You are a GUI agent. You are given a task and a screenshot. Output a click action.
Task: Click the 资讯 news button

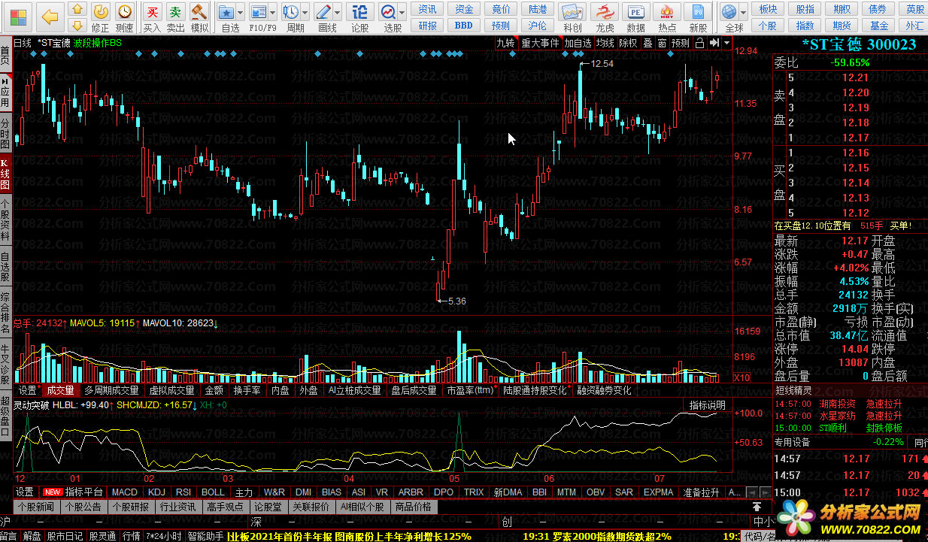(x=428, y=9)
